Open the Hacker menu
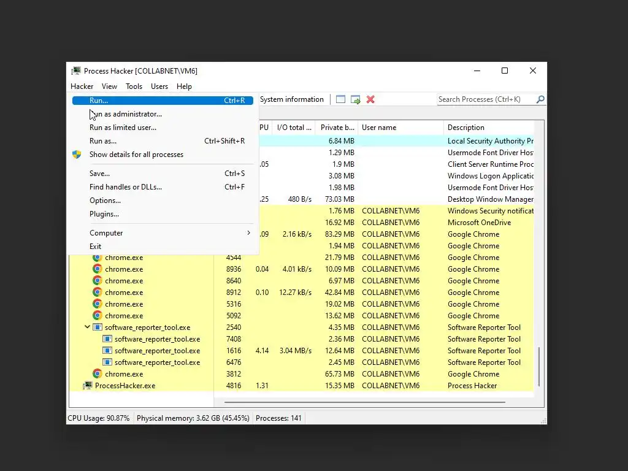The height and width of the screenshot is (471, 628). 82,86
